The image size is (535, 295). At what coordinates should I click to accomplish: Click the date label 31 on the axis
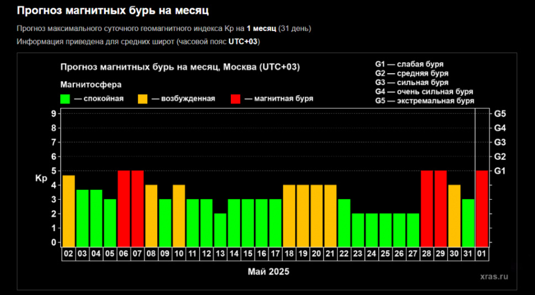[468, 254]
